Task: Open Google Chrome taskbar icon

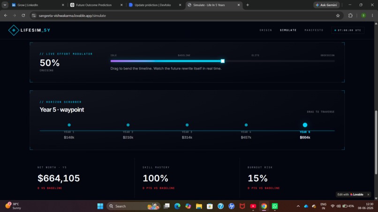Action: [264, 206]
